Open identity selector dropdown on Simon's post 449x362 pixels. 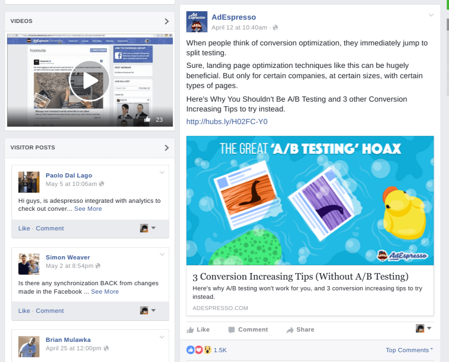pos(154,310)
